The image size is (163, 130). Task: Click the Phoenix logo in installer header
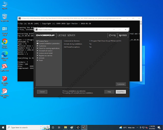(x=123, y=35)
